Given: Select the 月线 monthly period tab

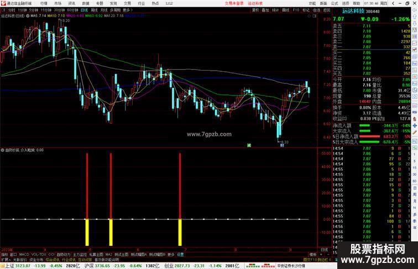Looking at the screenshot, I should pyautogui.click(x=104, y=10).
